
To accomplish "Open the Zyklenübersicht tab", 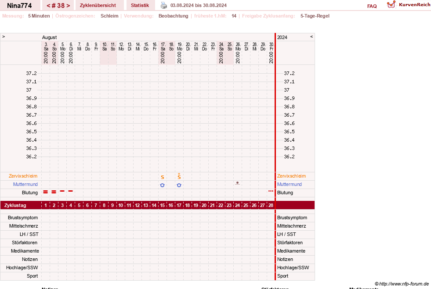I will pos(98,5).
